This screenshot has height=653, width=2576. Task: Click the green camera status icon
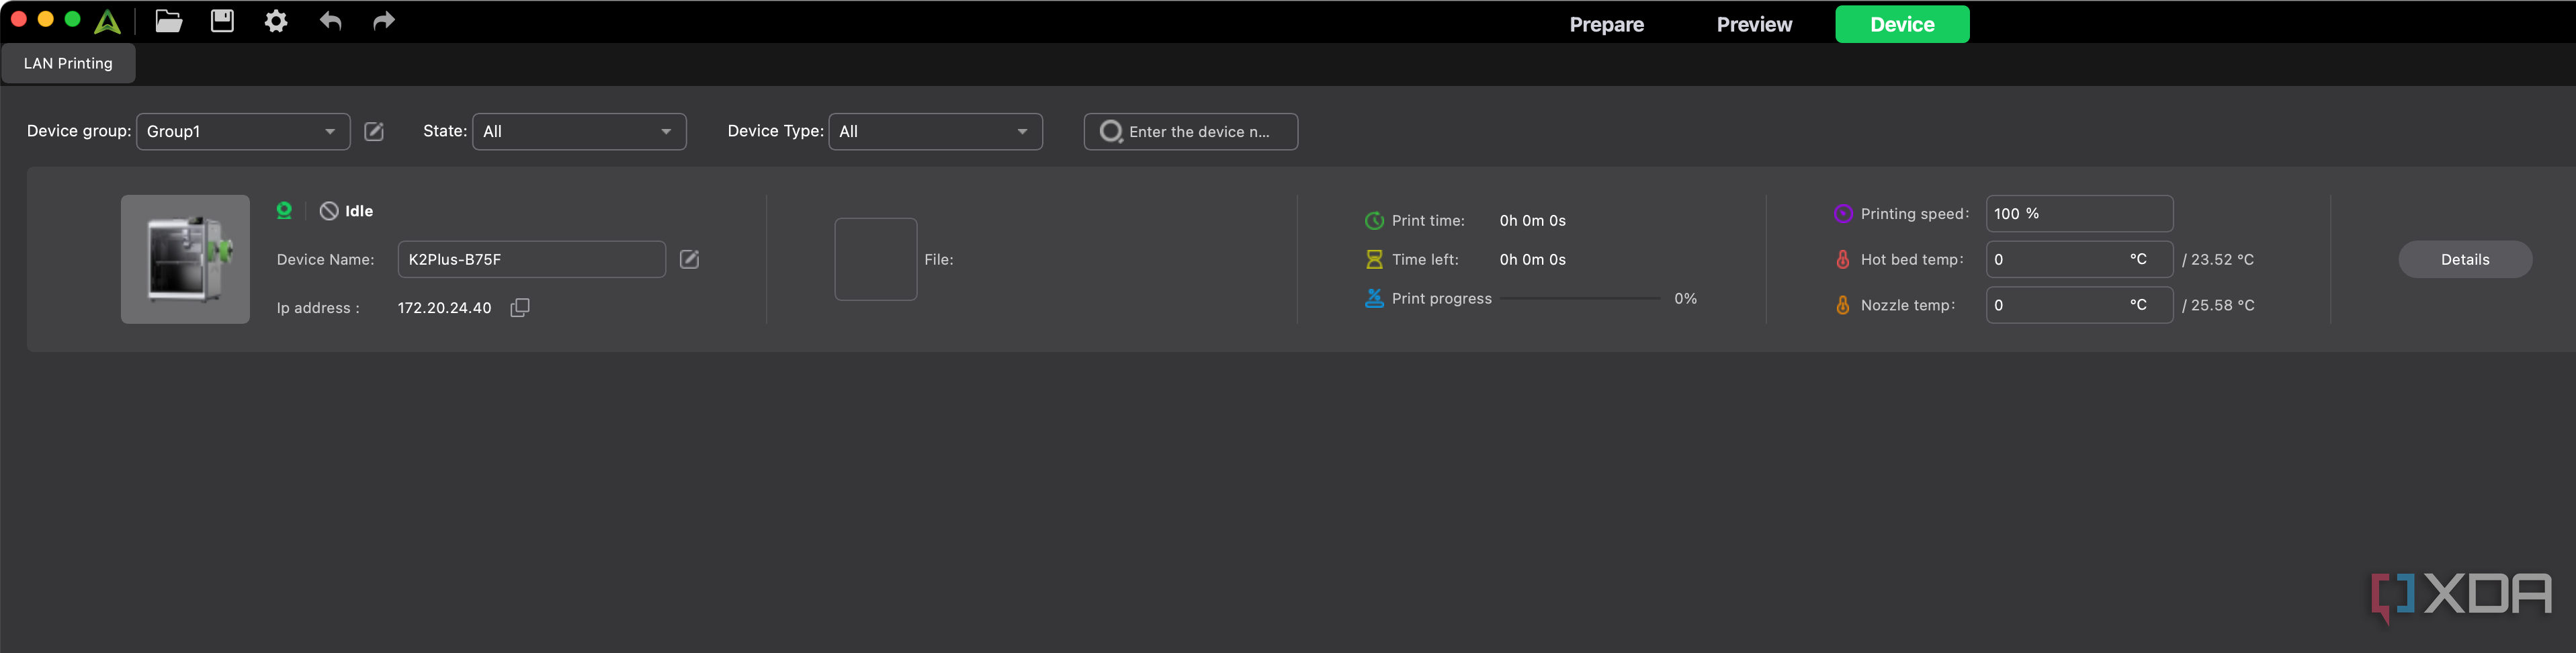click(x=284, y=210)
